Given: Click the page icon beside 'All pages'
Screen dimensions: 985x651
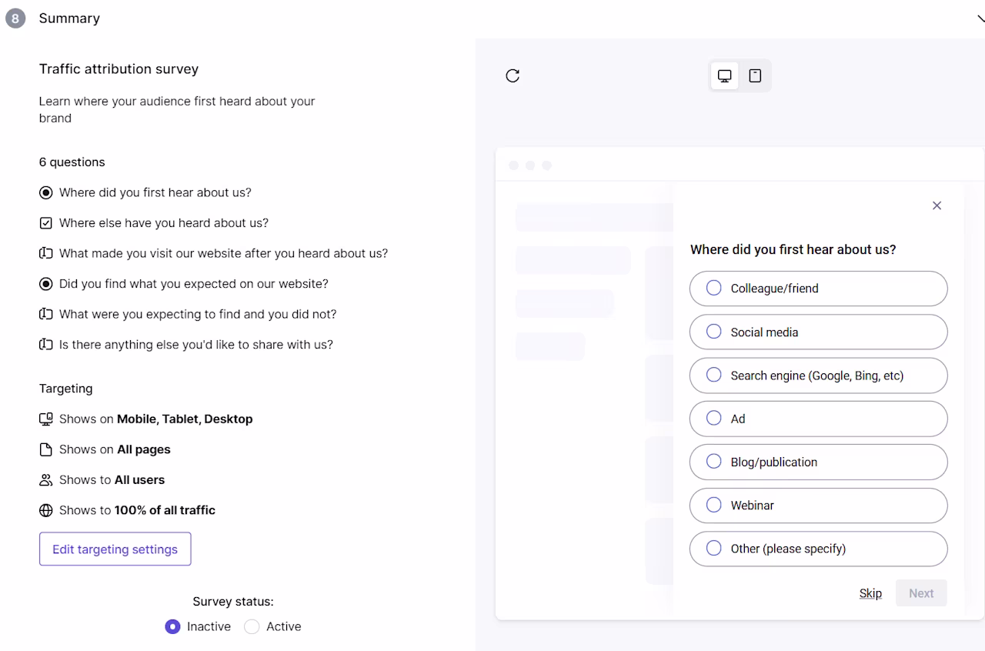Looking at the screenshot, I should (x=46, y=449).
